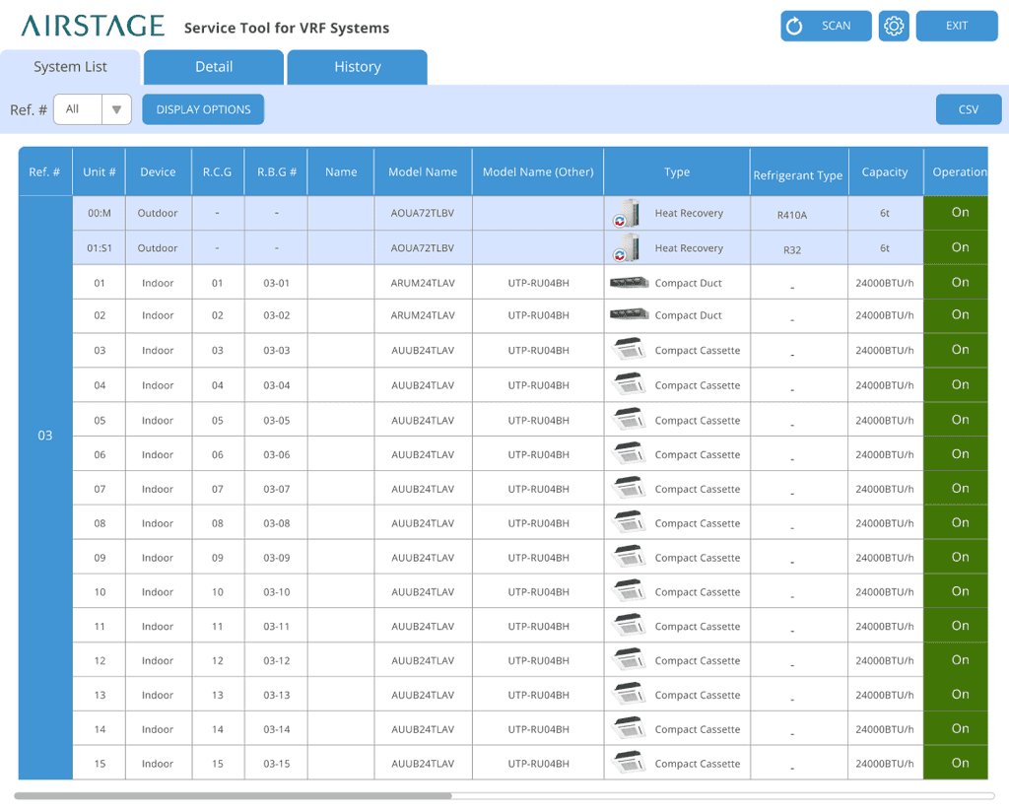Open the DISPLAY OPTIONS panel
The height and width of the screenshot is (812, 1009).
coord(202,109)
